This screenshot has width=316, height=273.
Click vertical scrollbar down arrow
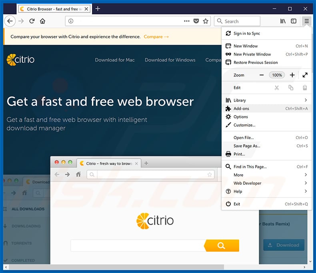310,261
